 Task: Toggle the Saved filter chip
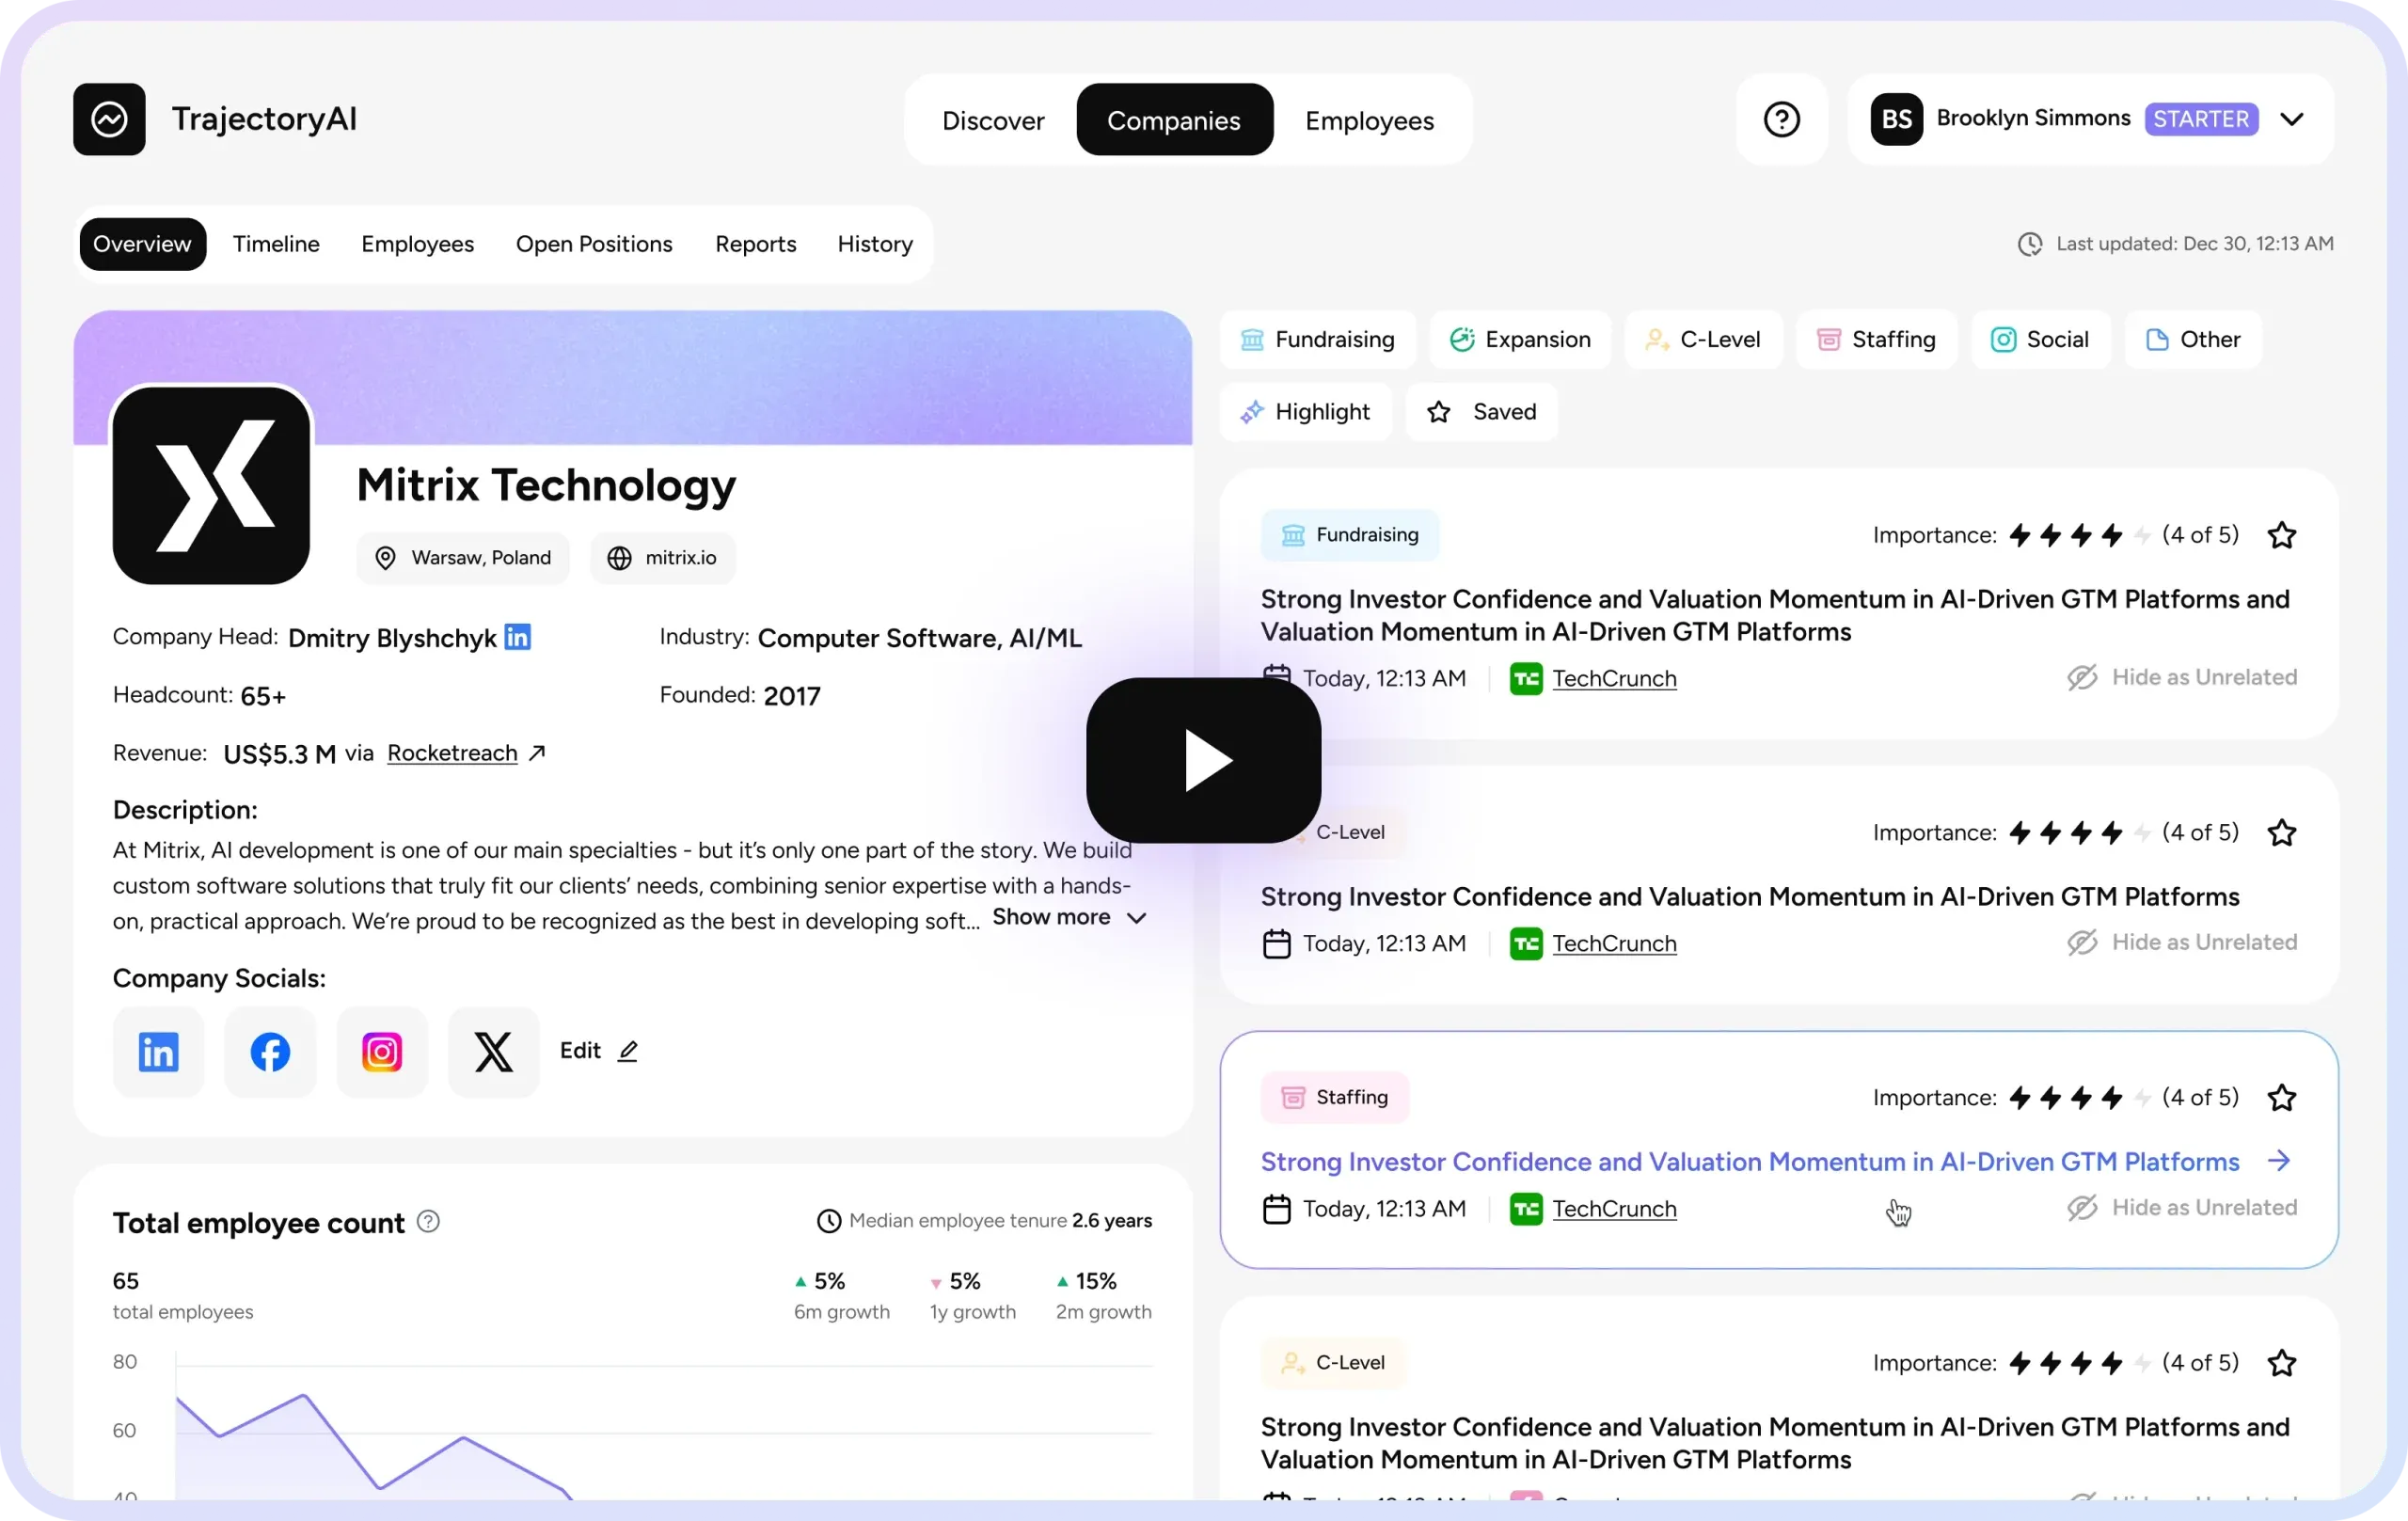[x=1482, y=412]
